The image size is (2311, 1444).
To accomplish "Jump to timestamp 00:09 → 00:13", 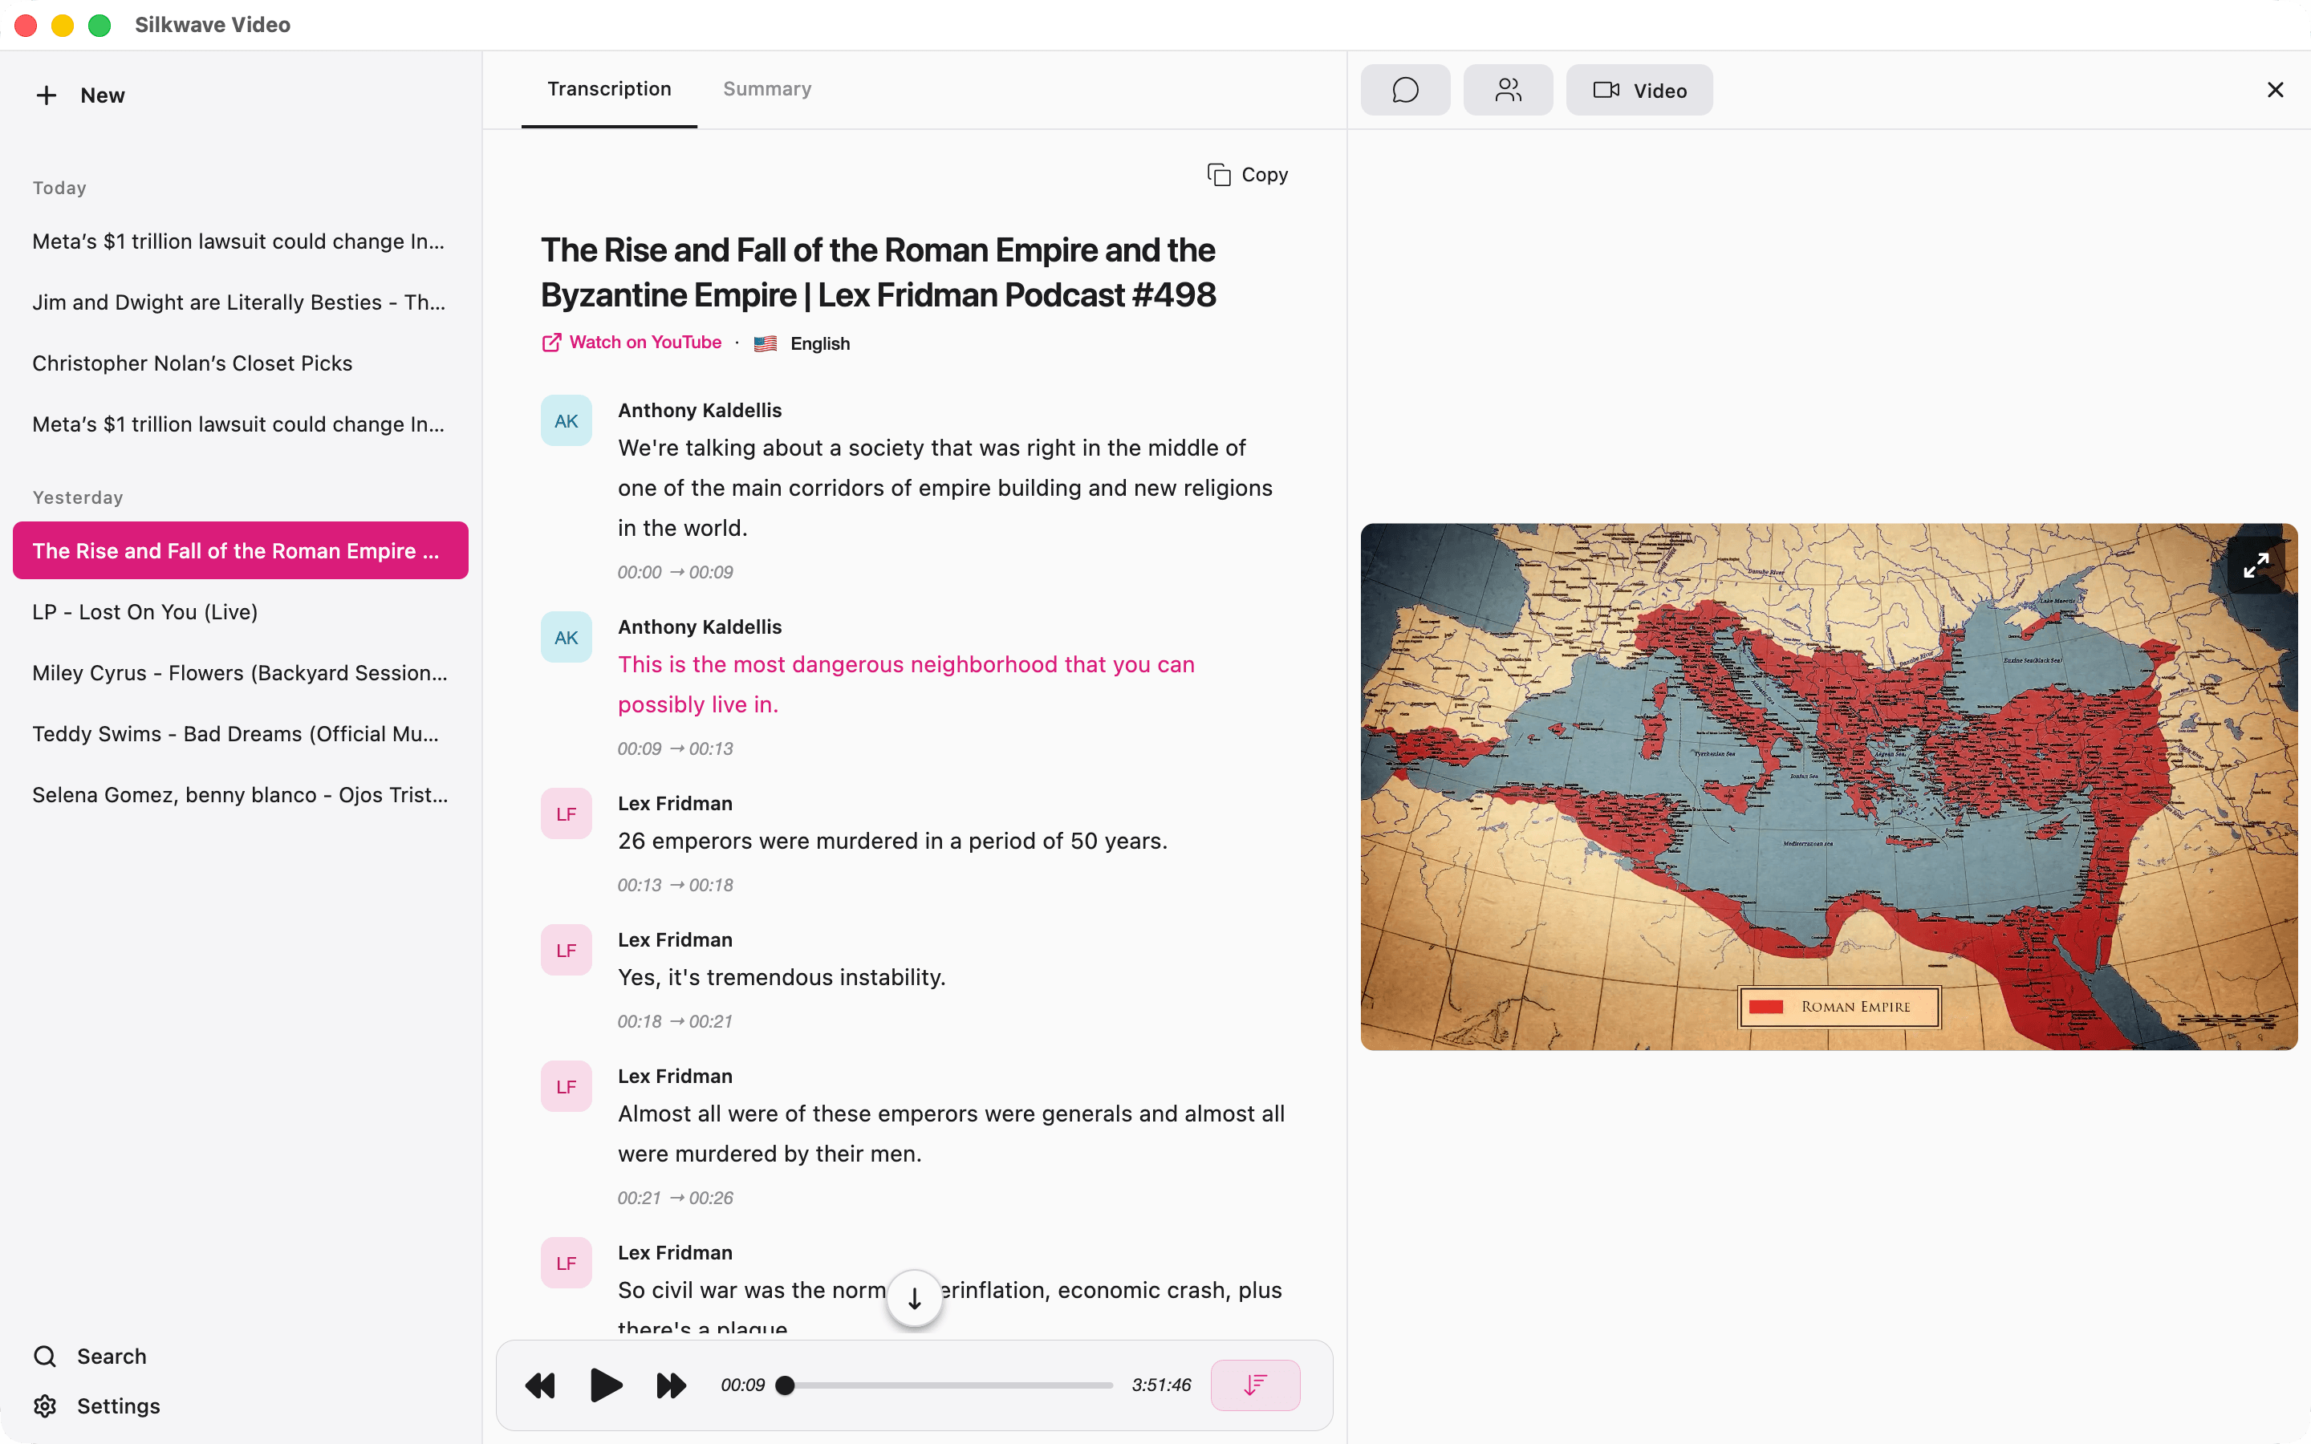I will [675, 748].
